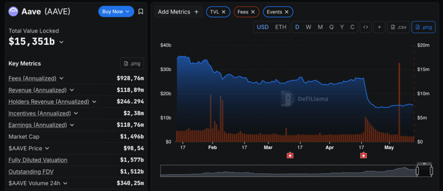Viewport: 443px width, 191px height.
Task: Expand Total Value Locked chevron
Action: pos(61,42)
